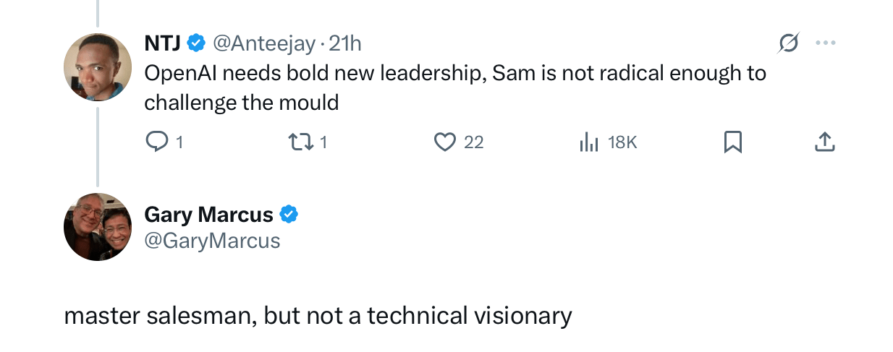Open the Gary Marcus display name link
Screen dimensions: 893x352
point(209,215)
